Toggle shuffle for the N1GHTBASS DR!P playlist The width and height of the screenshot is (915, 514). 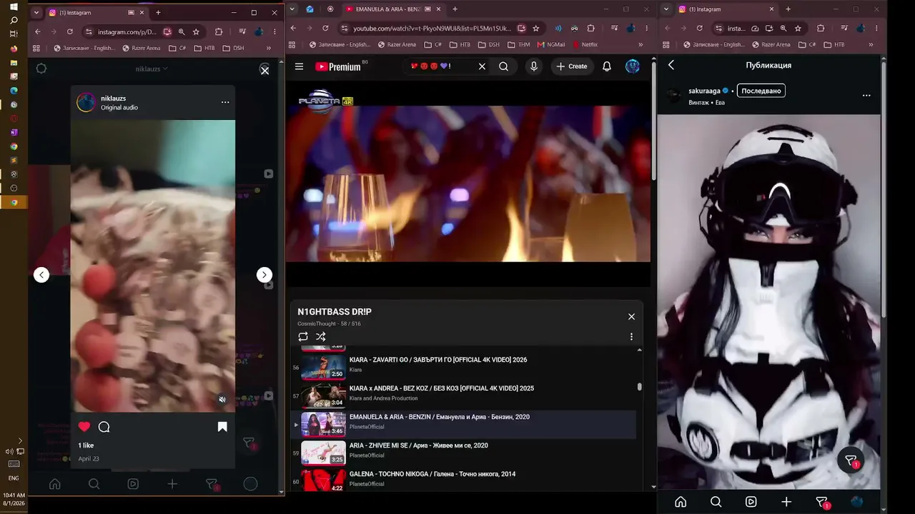(321, 336)
